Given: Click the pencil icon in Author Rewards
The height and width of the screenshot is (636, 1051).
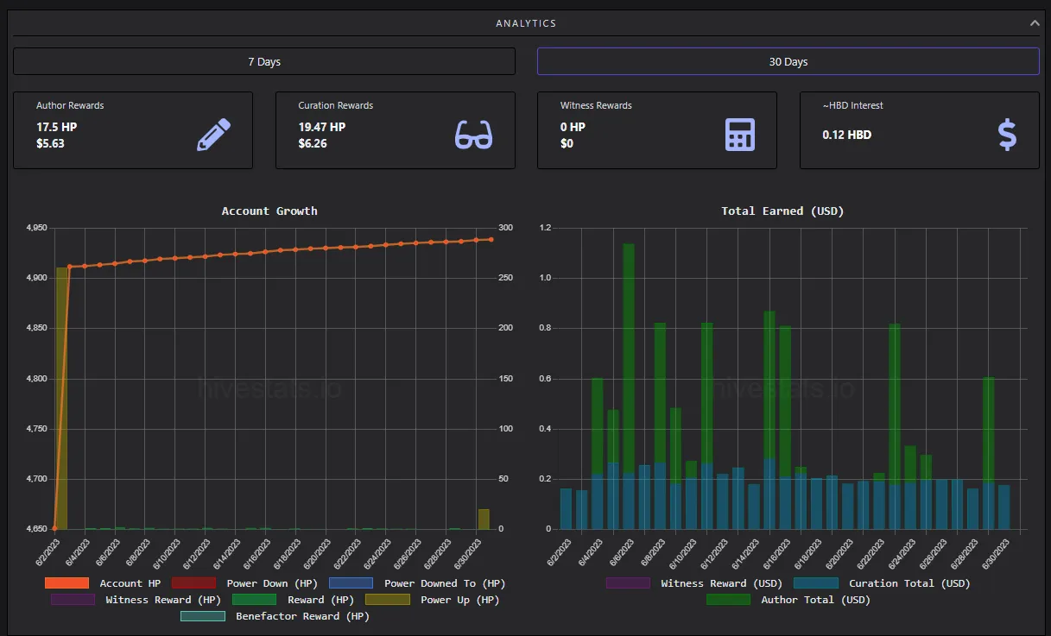Looking at the screenshot, I should click(213, 135).
